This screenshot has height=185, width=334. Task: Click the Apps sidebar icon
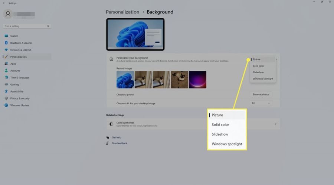point(6,64)
